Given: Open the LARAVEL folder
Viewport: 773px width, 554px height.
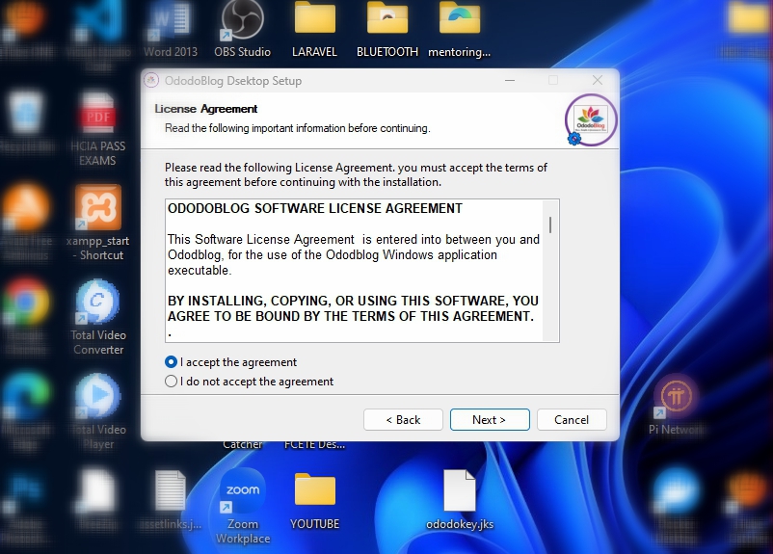Looking at the screenshot, I should coord(314,25).
